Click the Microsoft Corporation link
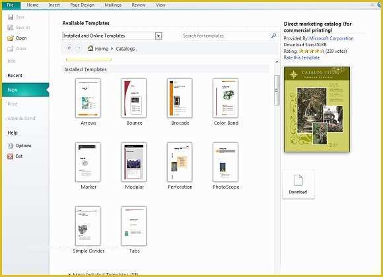This screenshot has width=383, height=277. click(331, 38)
